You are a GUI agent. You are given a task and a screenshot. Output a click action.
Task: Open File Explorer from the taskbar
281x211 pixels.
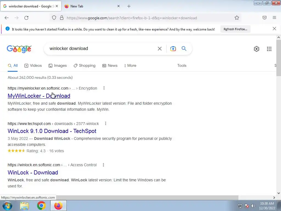(24, 206)
